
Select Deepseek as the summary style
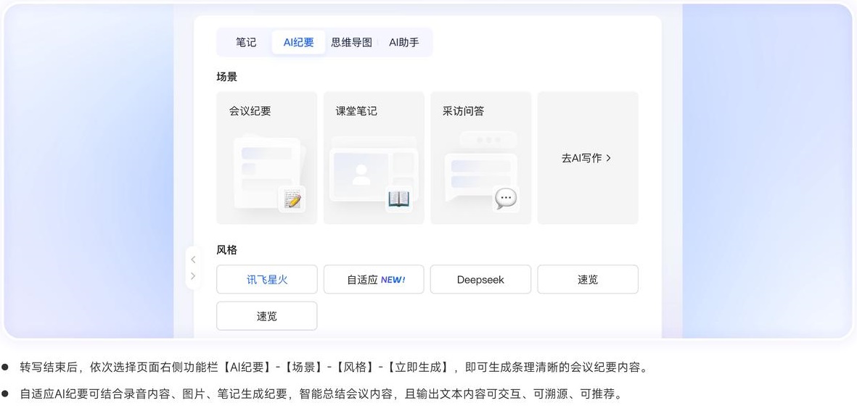(480, 280)
